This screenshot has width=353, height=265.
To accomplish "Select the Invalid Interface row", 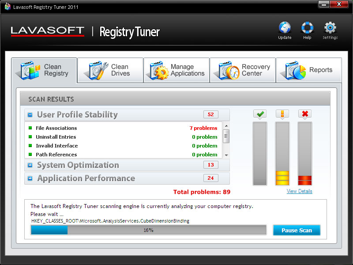I will [x=124, y=146].
